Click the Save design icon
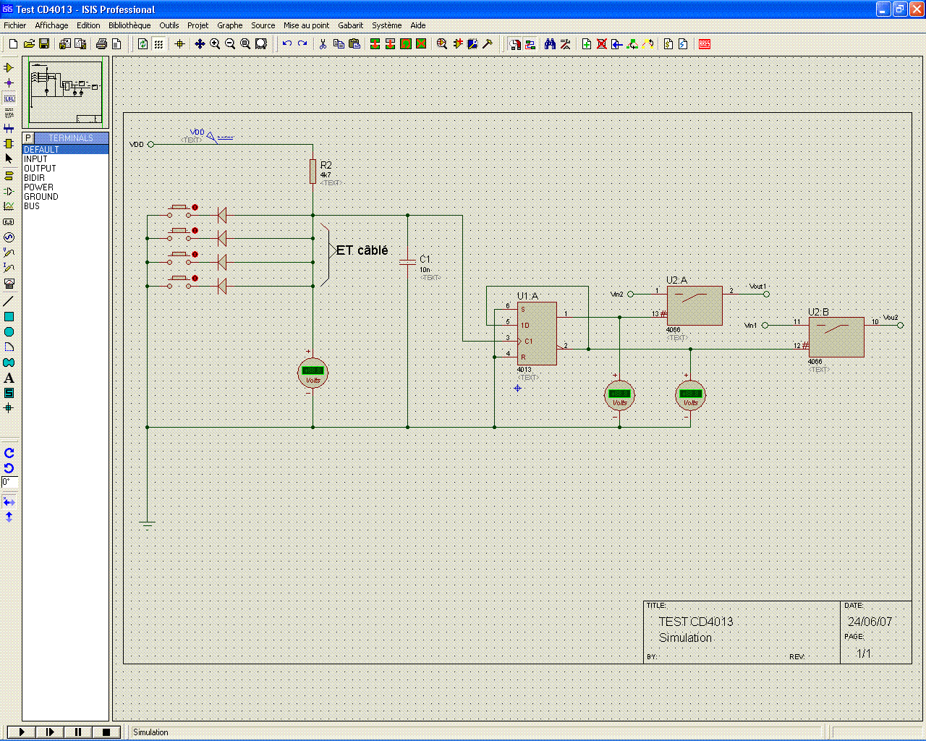This screenshot has width=926, height=741. coord(44,44)
